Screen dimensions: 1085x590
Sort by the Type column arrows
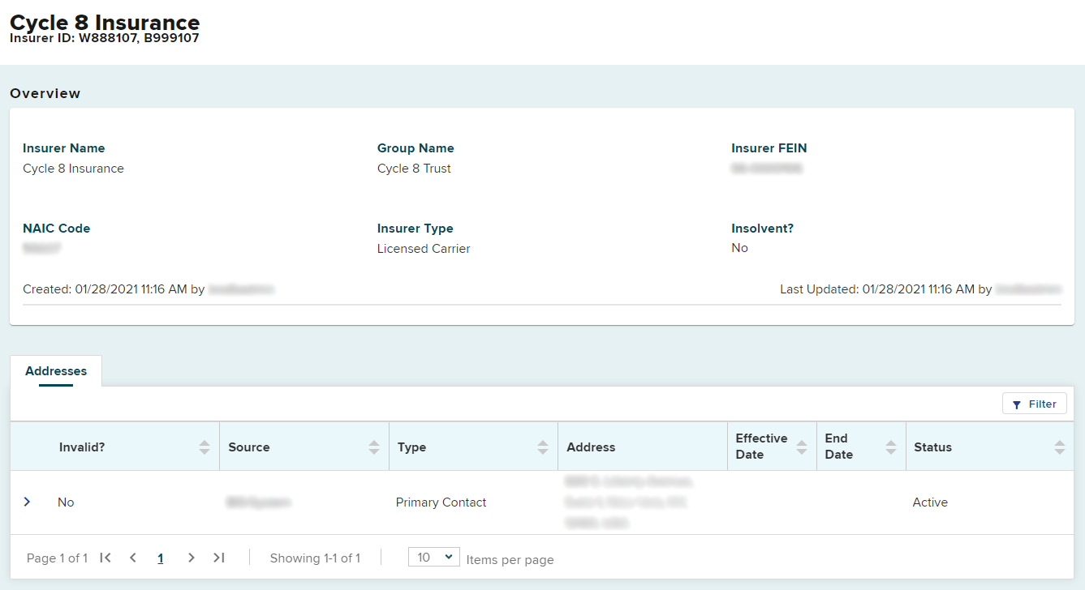543,447
